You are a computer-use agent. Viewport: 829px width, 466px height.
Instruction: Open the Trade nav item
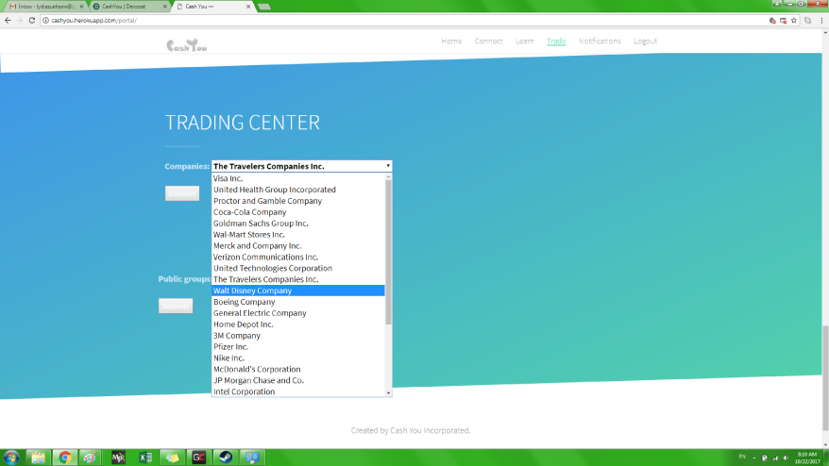coord(556,42)
